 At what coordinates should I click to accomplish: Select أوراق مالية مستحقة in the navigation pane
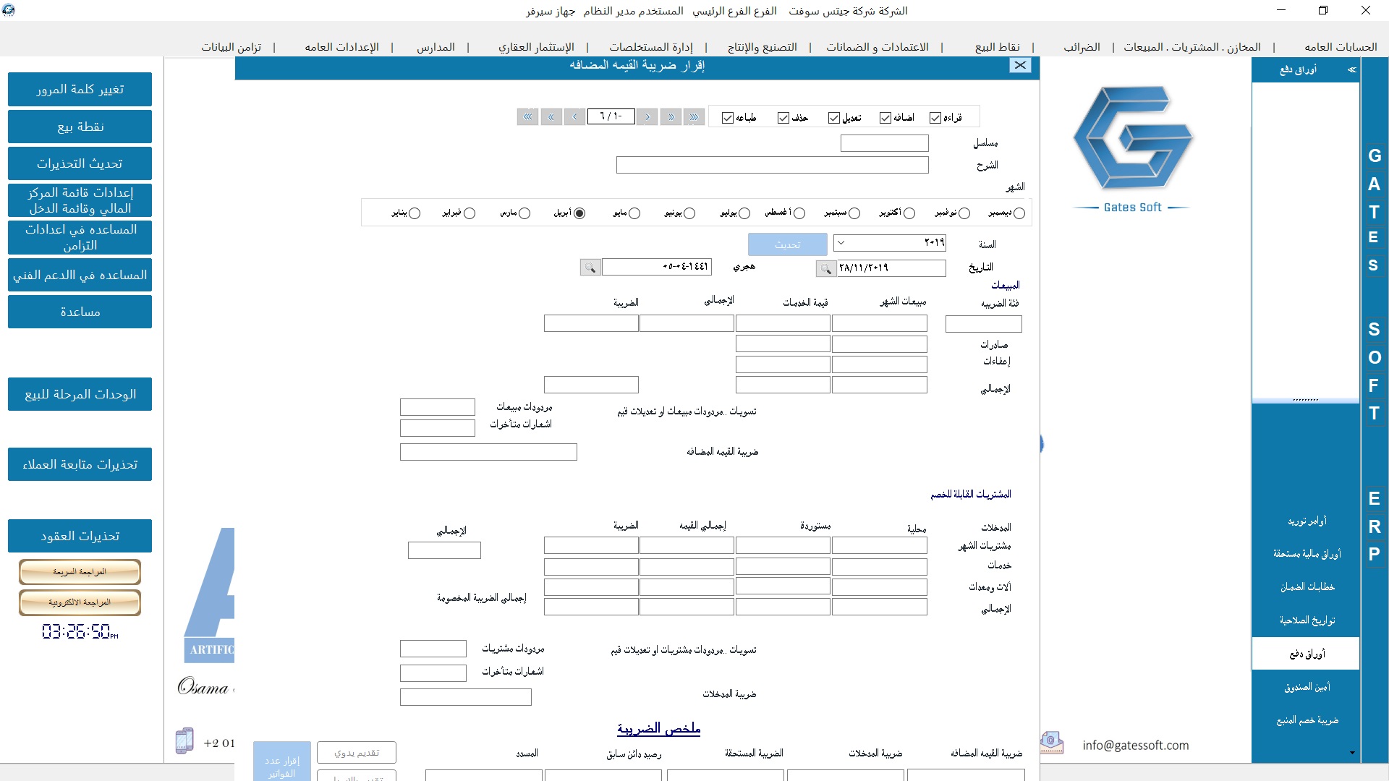click(1307, 554)
